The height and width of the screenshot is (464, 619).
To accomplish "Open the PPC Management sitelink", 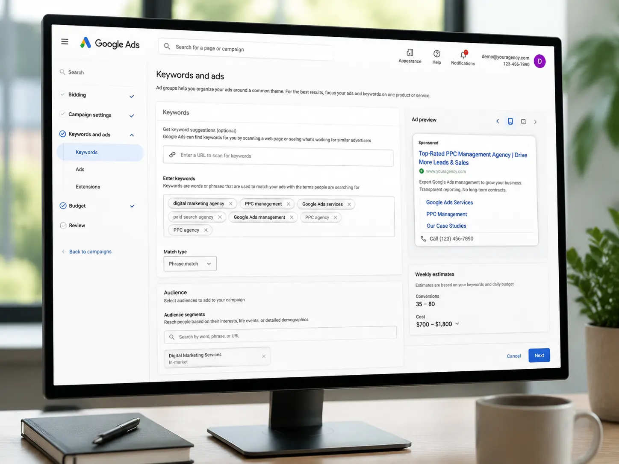I will [x=447, y=214].
